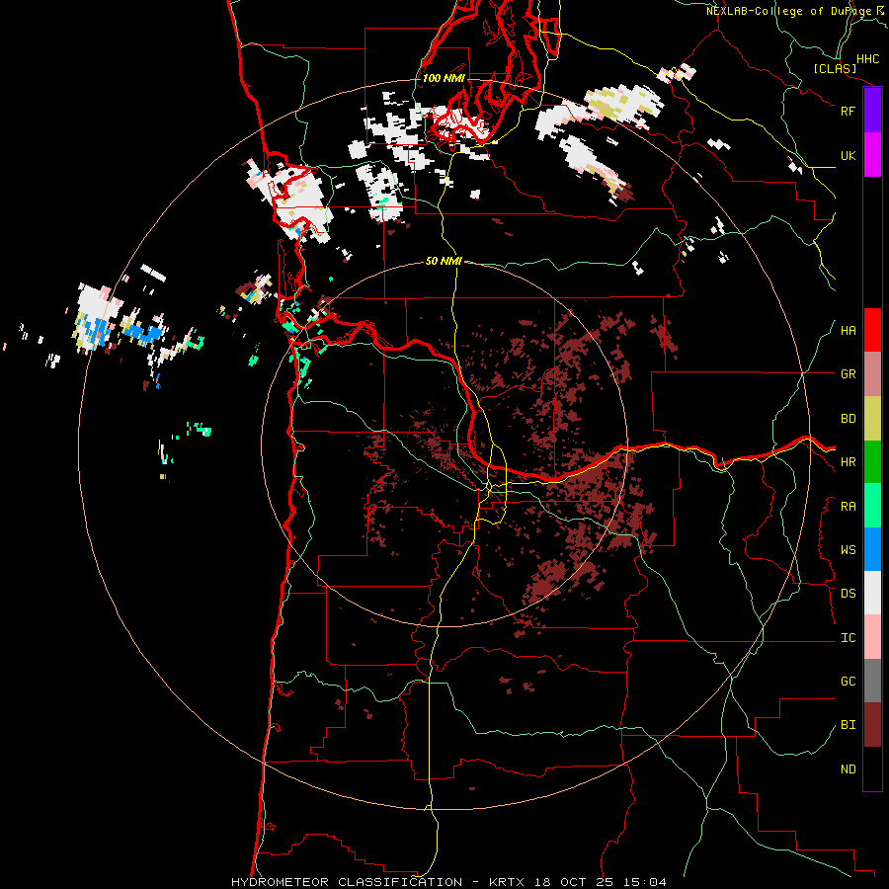Screen dimensions: 889x889
Task: Click the BD yellow legend swatch
Action: click(x=872, y=419)
